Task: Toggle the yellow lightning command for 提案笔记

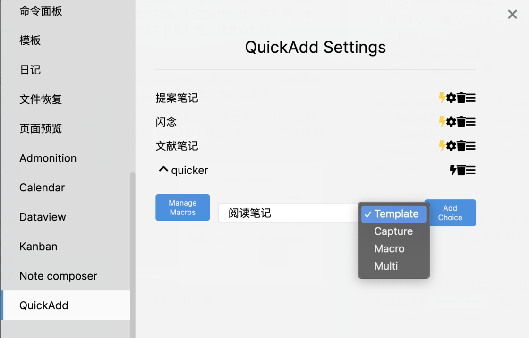Action: pyautogui.click(x=442, y=98)
